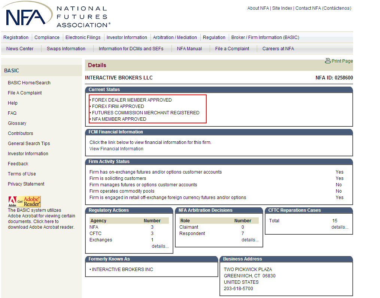Open FAQ in the sidebar
The height and width of the screenshot is (298, 380).
point(12,113)
